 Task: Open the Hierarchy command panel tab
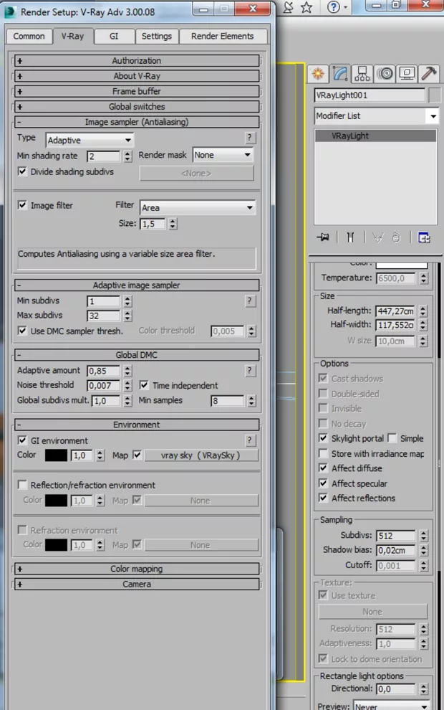coord(362,74)
